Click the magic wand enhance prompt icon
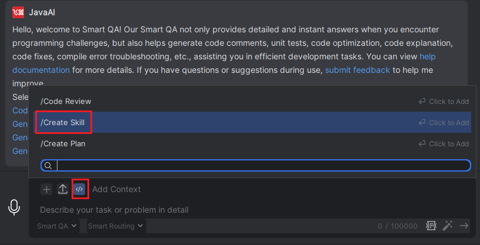480x245 pixels. [448, 226]
